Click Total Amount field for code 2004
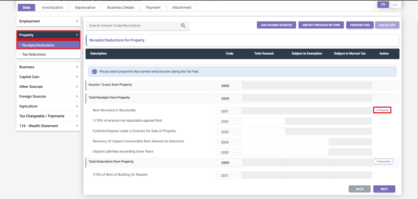 [x=263, y=142]
